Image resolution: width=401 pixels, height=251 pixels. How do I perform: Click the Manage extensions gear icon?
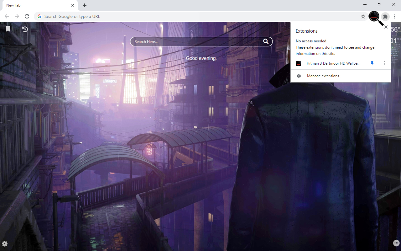(x=299, y=76)
